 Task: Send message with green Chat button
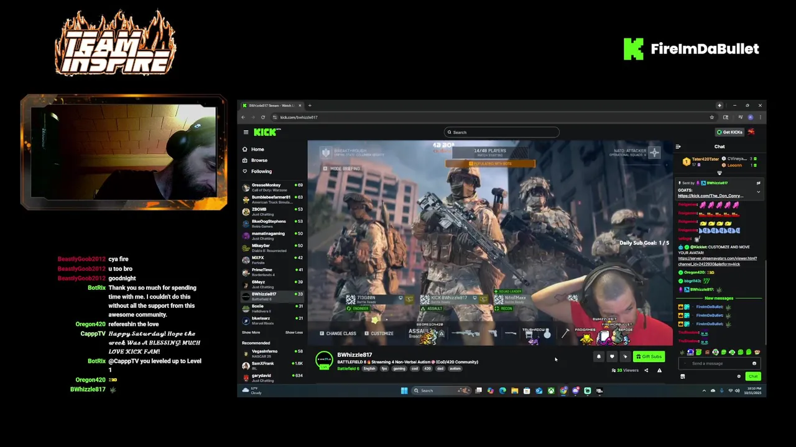click(x=753, y=377)
